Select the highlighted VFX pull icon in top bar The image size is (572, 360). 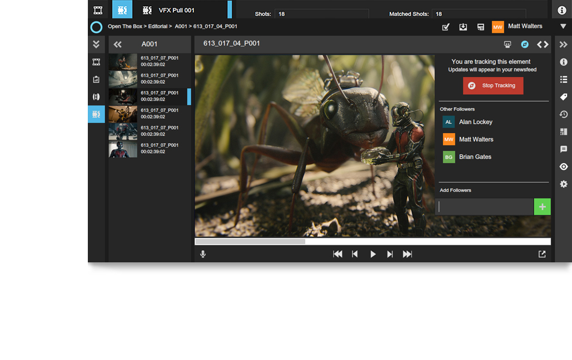click(x=122, y=9)
